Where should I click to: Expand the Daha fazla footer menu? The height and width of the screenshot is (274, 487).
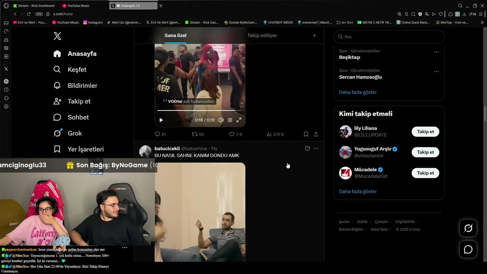380,229
